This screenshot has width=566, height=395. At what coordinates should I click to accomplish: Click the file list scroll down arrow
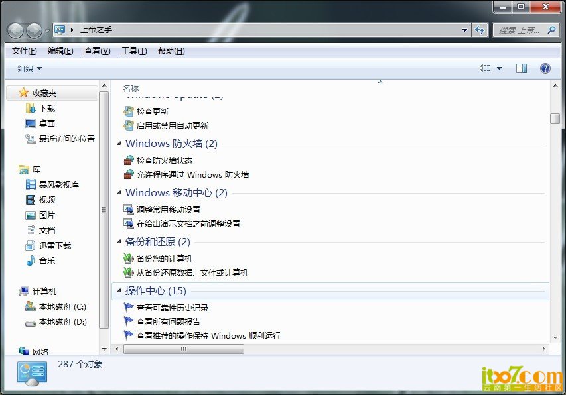click(x=555, y=338)
